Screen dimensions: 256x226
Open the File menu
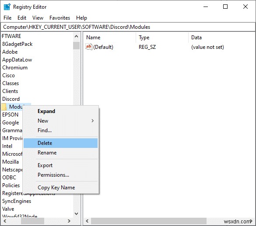click(x=7, y=18)
